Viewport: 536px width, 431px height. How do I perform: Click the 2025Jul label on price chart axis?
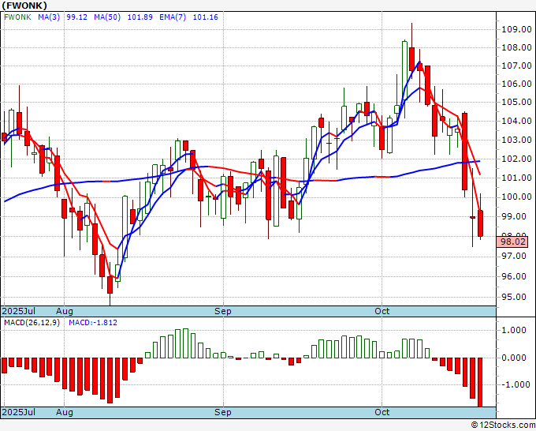pos(19,311)
